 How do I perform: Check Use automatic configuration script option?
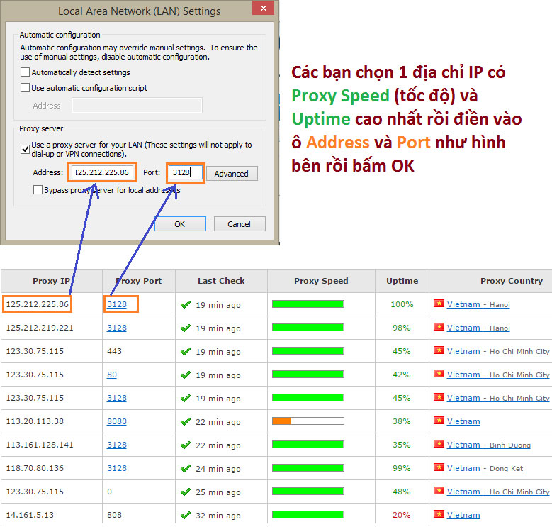pos(26,88)
